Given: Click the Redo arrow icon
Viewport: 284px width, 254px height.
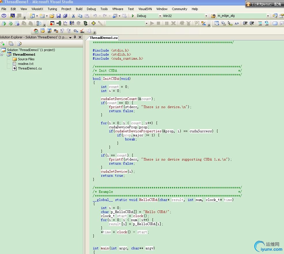Looking at the screenshot, I should (105, 16).
